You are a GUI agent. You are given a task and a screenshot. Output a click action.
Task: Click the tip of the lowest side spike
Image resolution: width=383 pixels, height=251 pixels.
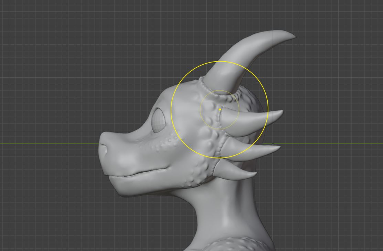point(255,173)
